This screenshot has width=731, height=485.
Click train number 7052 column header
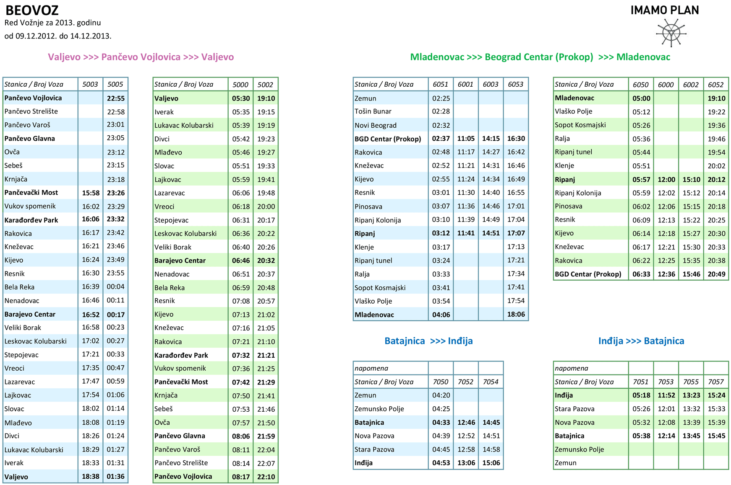click(466, 382)
